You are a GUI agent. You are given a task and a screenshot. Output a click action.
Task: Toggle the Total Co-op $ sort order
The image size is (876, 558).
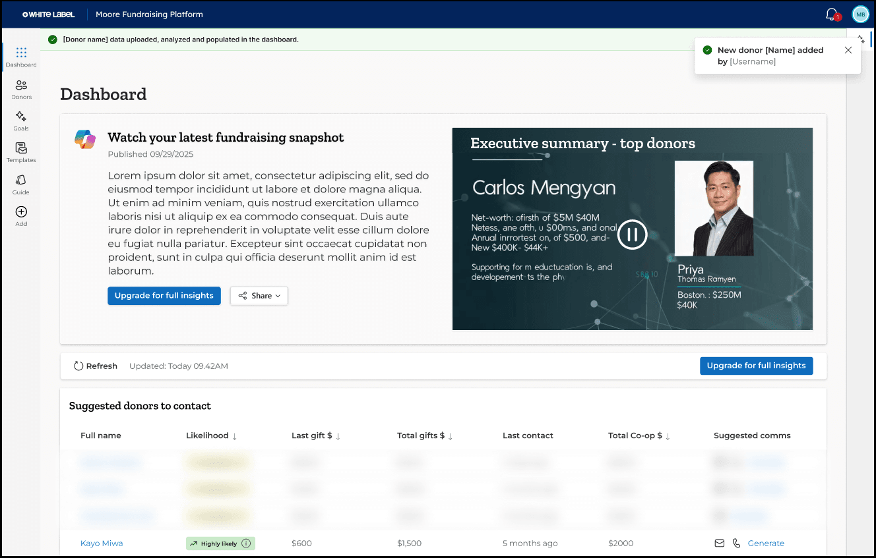(668, 435)
